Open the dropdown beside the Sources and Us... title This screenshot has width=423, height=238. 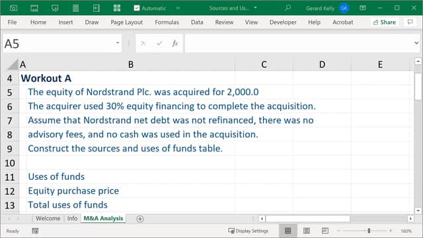(255, 8)
